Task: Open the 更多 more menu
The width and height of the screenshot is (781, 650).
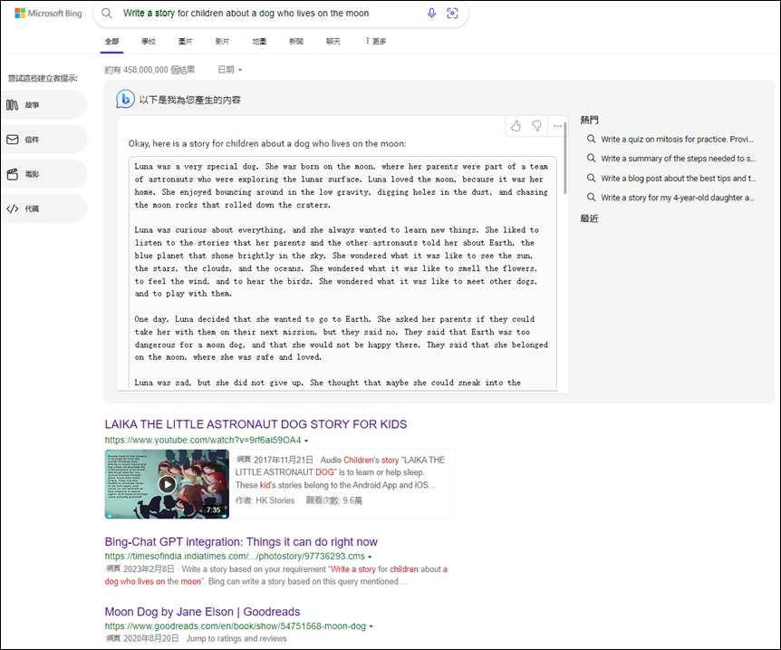Action: [376, 42]
